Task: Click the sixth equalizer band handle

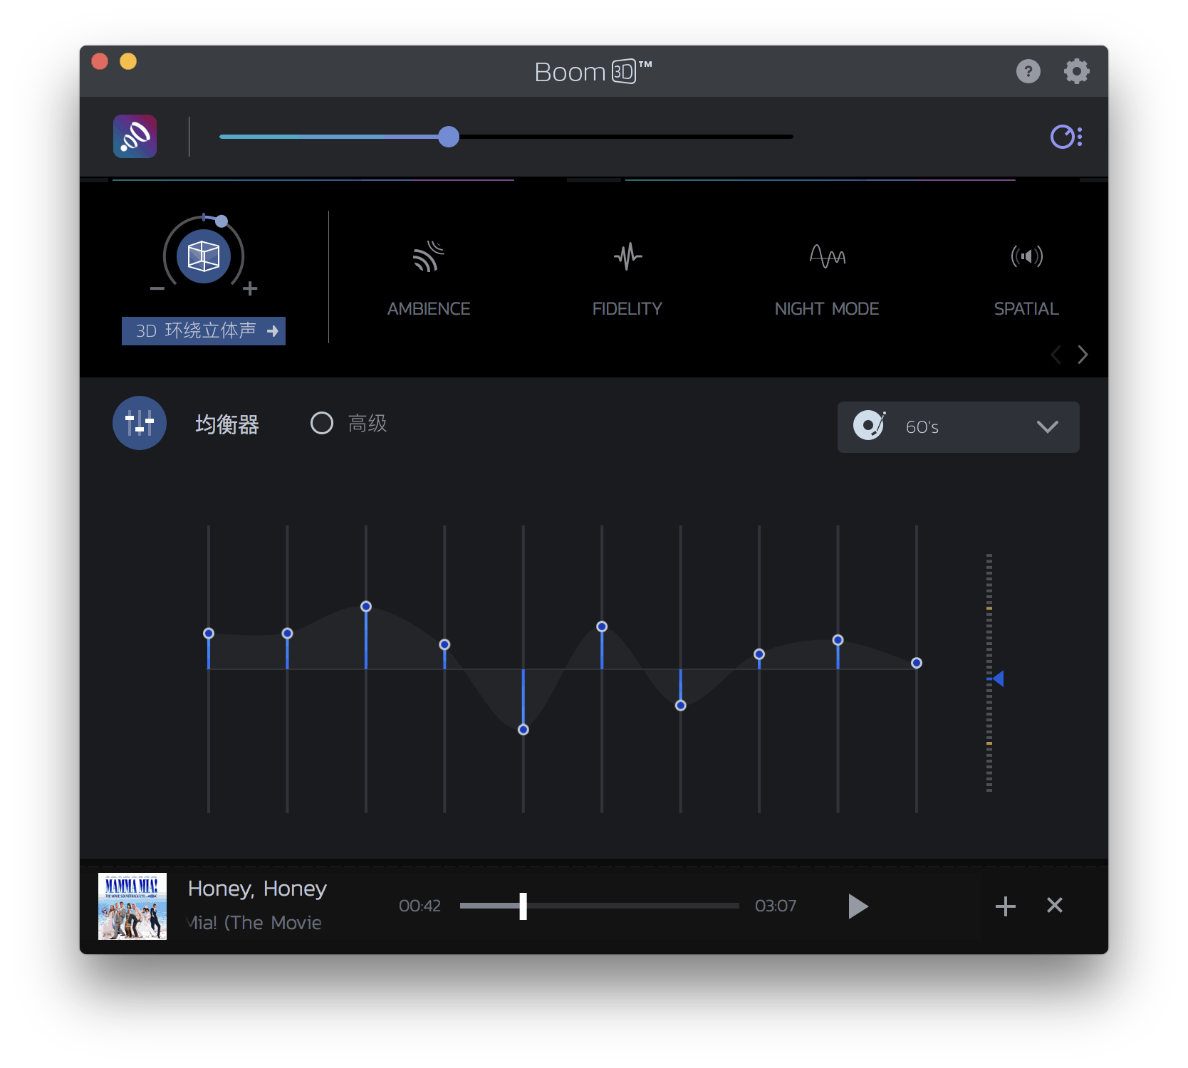Action: point(602,627)
